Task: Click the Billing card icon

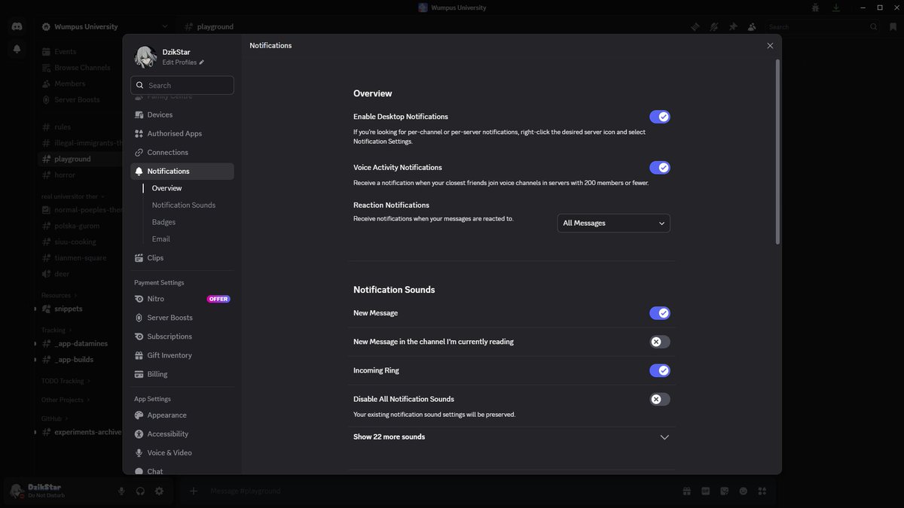Action: tap(139, 374)
